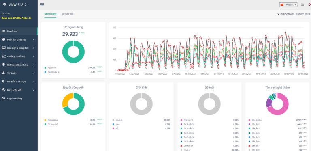Click the 15/12/2023 date on chart axis
Viewport: 311px width, 151px height.
pos(289,74)
